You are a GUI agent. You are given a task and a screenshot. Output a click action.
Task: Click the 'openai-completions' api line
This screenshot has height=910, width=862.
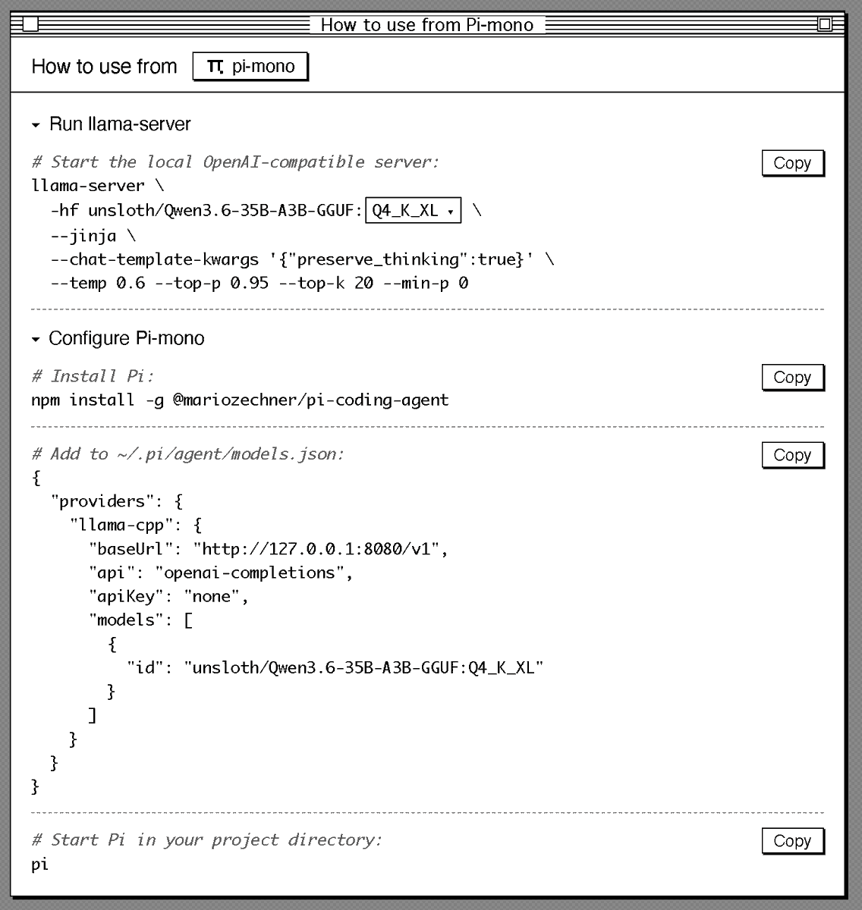tap(221, 573)
